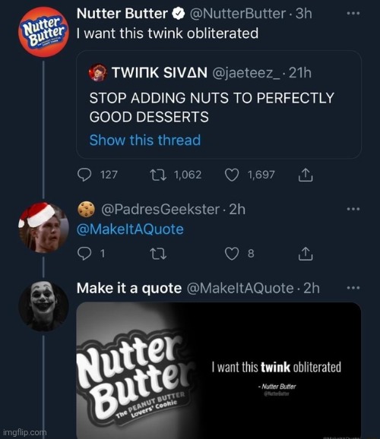This screenshot has width=380, height=439.
Task: Open the Nutter Butter profile avatar
Action: tap(43, 32)
